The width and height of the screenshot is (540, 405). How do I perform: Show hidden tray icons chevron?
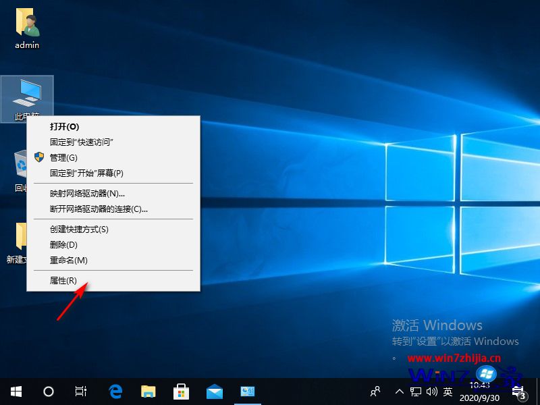pyautogui.click(x=399, y=391)
